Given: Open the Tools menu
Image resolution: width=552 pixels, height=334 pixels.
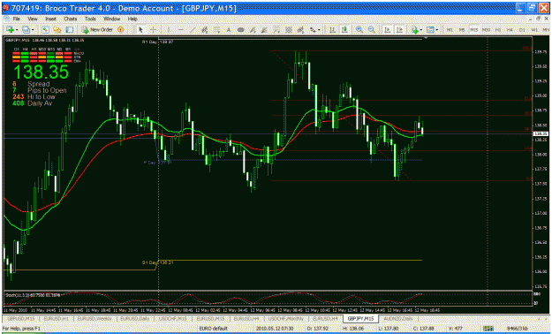Looking at the screenshot, I should click(x=90, y=19).
